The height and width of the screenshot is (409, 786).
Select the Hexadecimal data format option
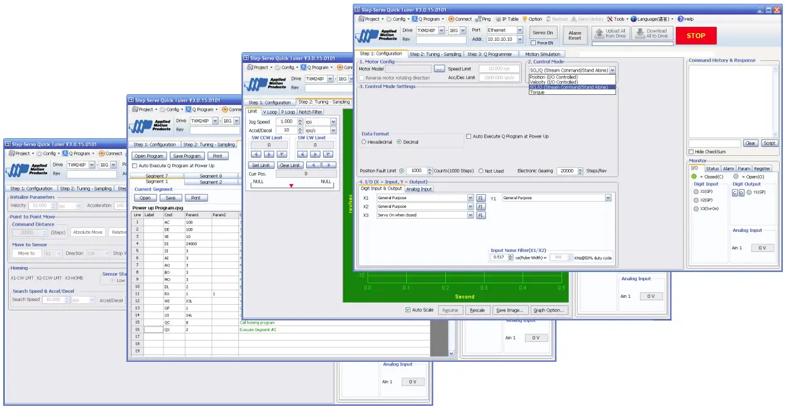tap(364, 141)
